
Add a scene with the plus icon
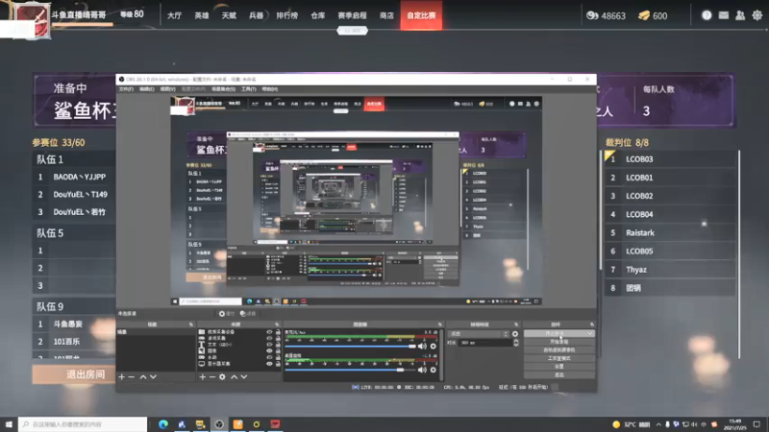(122, 376)
